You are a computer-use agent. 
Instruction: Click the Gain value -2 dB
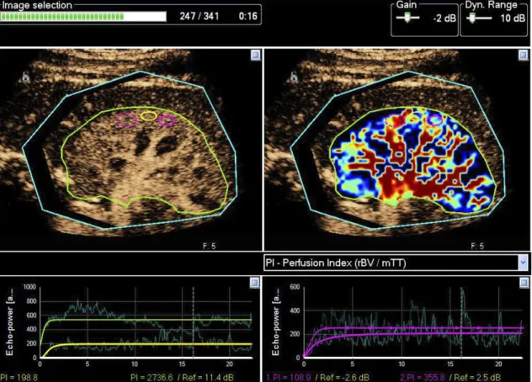pos(444,19)
